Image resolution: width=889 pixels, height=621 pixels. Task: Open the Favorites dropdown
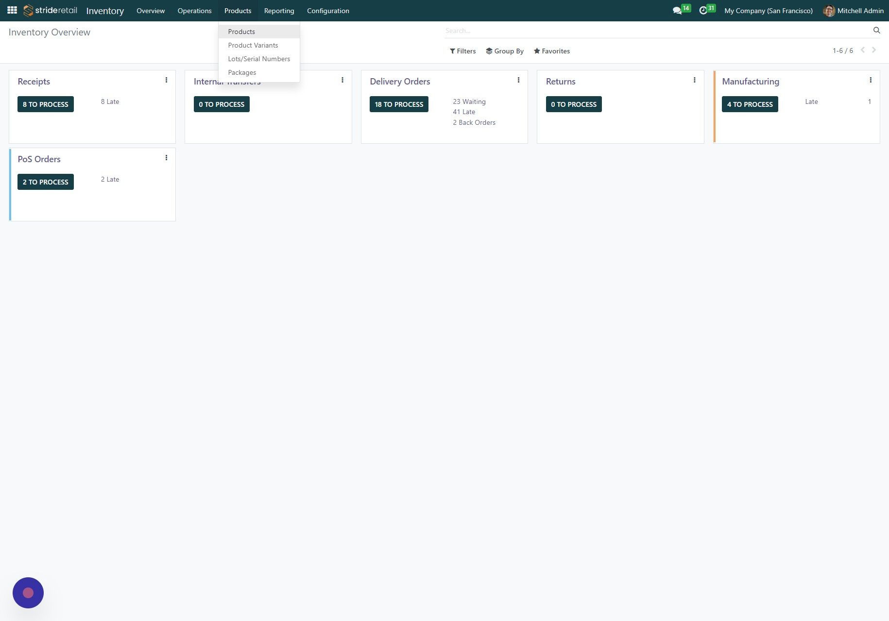552,51
